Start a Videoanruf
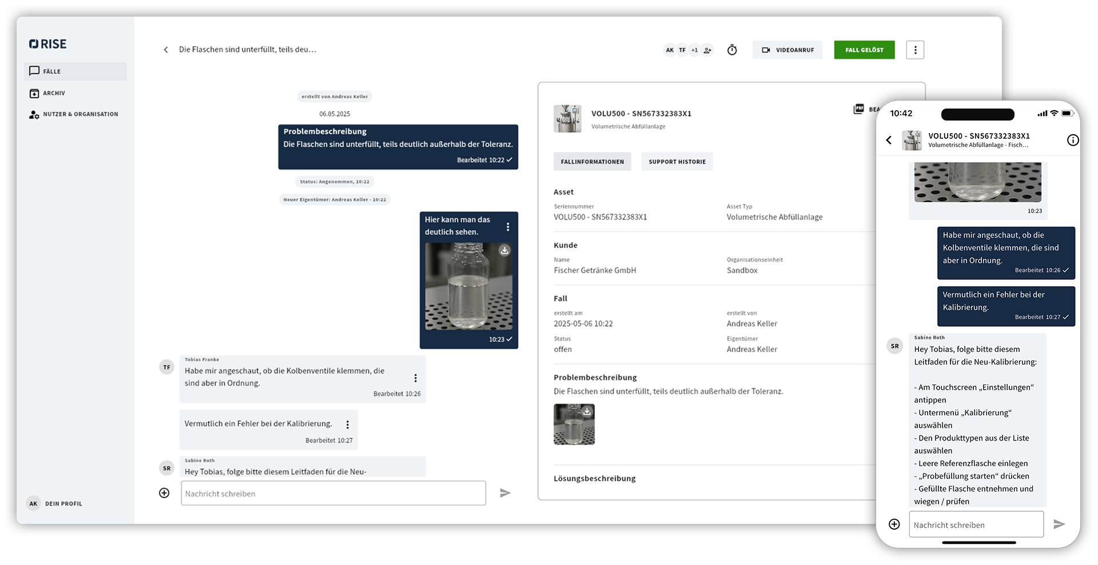The image size is (1098, 565). pos(787,50)
